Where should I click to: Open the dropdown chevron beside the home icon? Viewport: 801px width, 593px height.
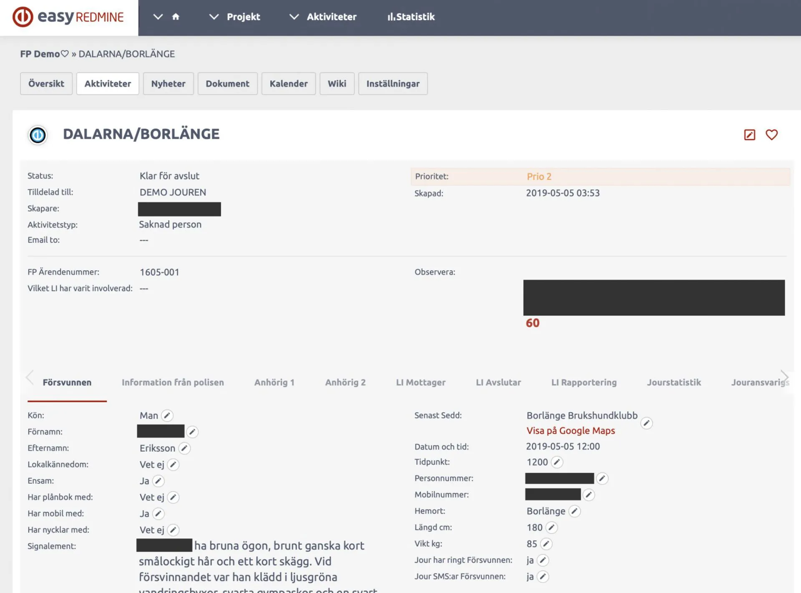(x=158, y=17)
